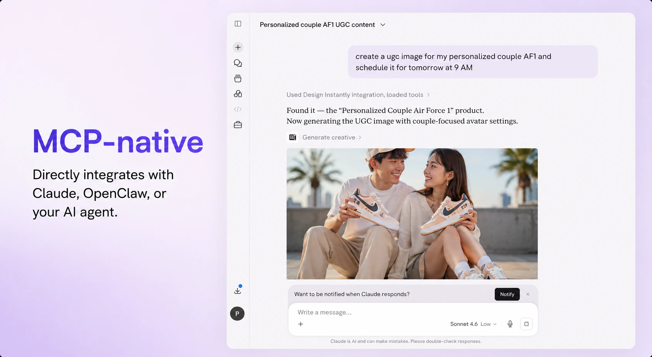Open the Code brackets icon in sidebar
The image size is (652, 357).
[x=238, y=109]
